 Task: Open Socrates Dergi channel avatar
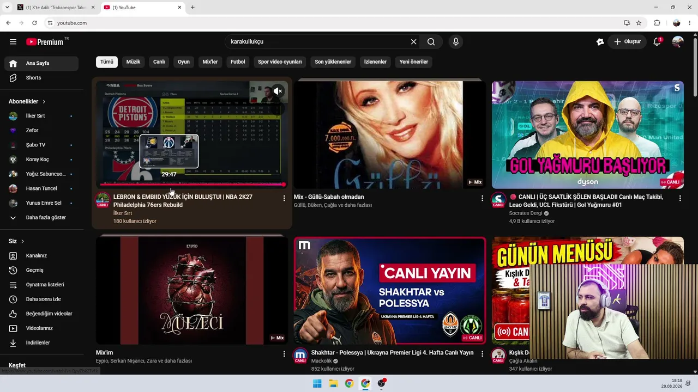tap(498, 200)
